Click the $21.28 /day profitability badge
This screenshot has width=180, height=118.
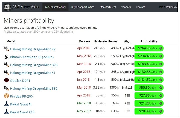[149, 103]
